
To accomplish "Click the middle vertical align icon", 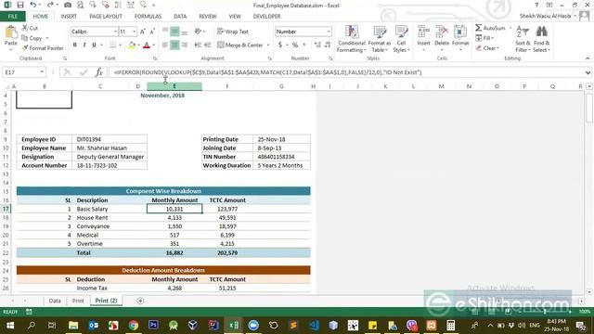I will click(174, 32).
